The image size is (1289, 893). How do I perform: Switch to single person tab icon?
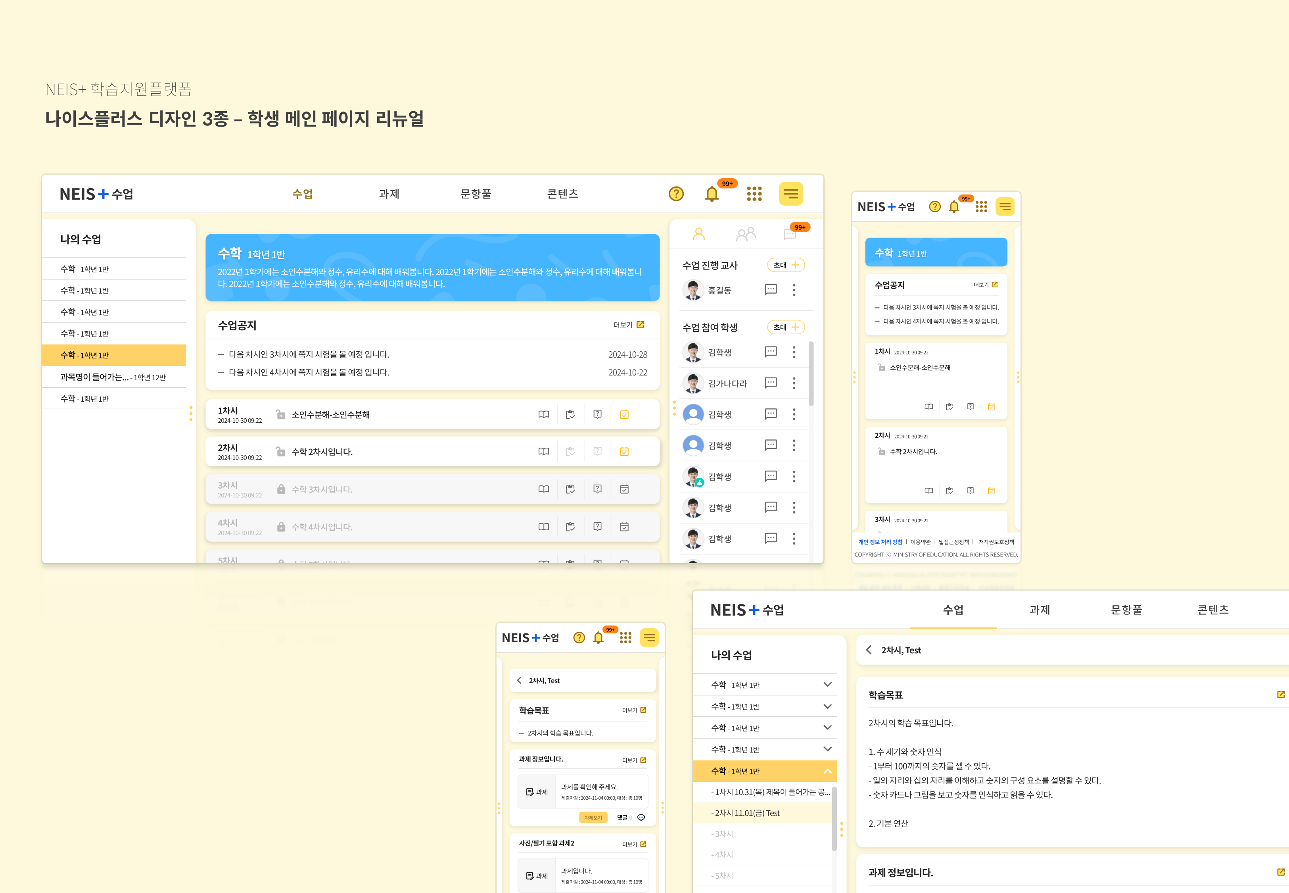(699, 234)
